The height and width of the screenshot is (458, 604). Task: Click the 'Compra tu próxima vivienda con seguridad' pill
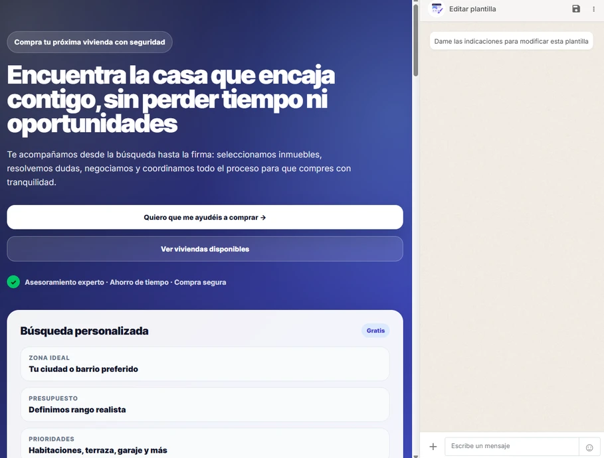pos(90,42)
